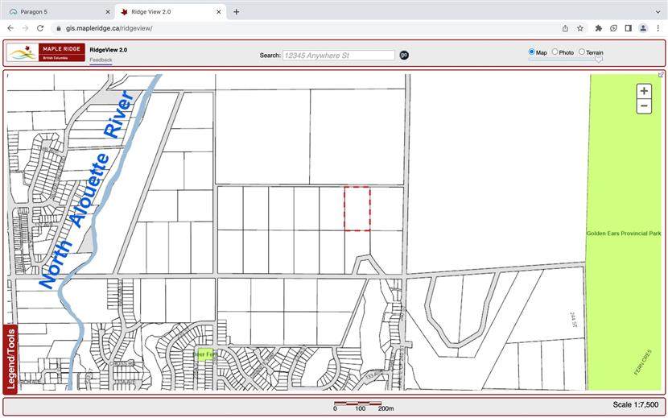Click the Maple Ridge logo
The width and height of the screenshot is (668, 418).
[46, 53]
